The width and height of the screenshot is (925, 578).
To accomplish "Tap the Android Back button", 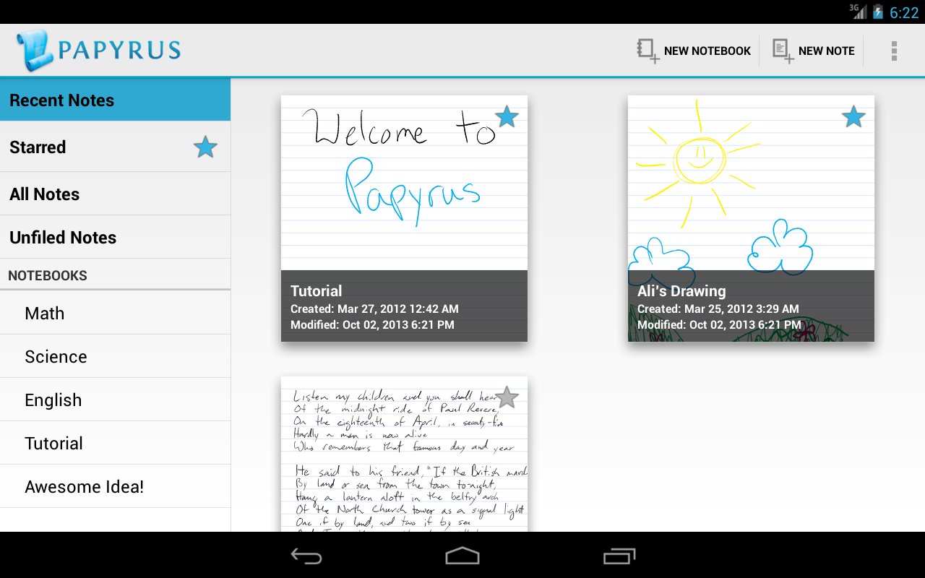I will click(x=306, y=556).
